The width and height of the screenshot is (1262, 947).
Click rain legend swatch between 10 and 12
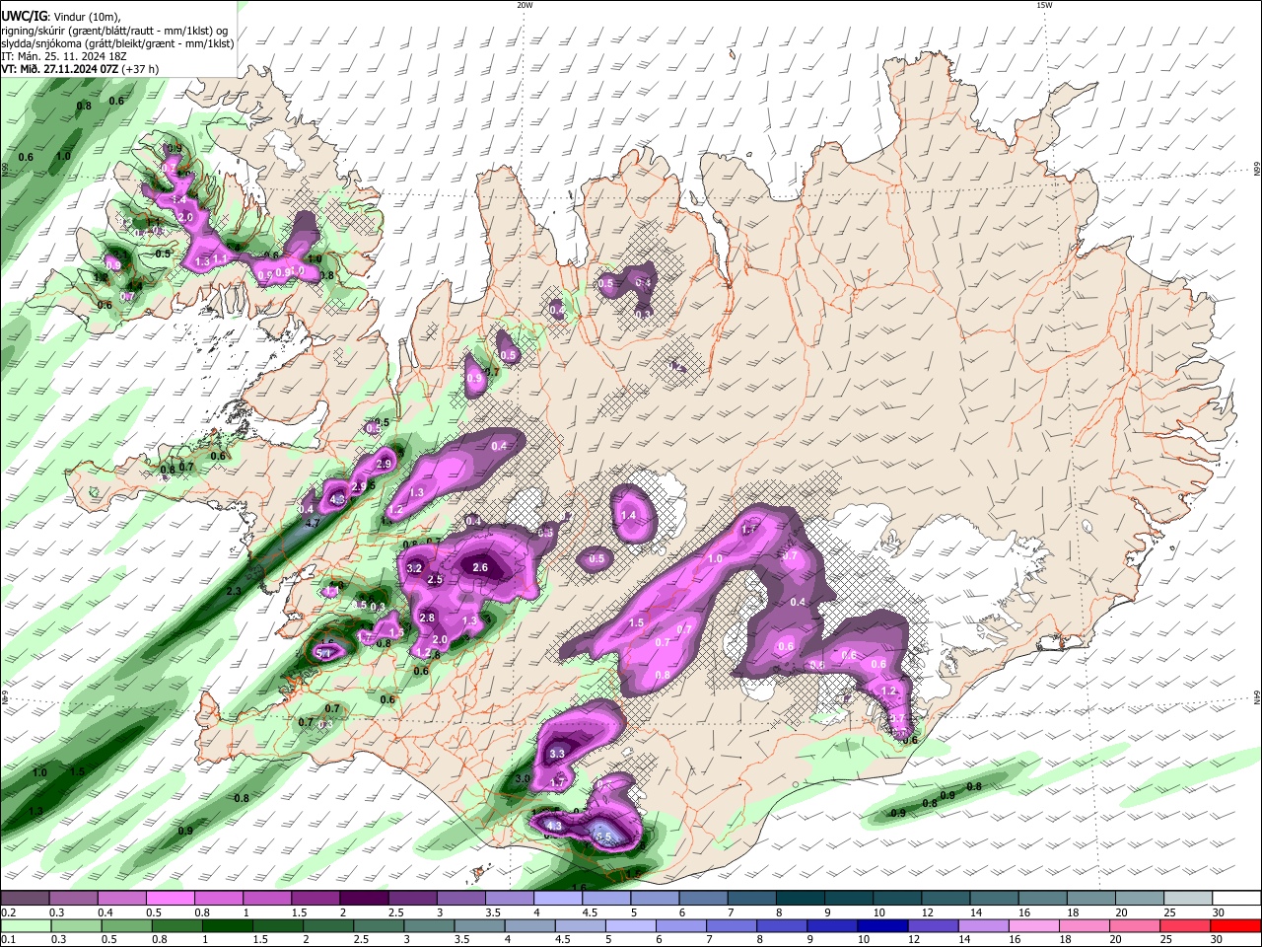pos(883,926)
